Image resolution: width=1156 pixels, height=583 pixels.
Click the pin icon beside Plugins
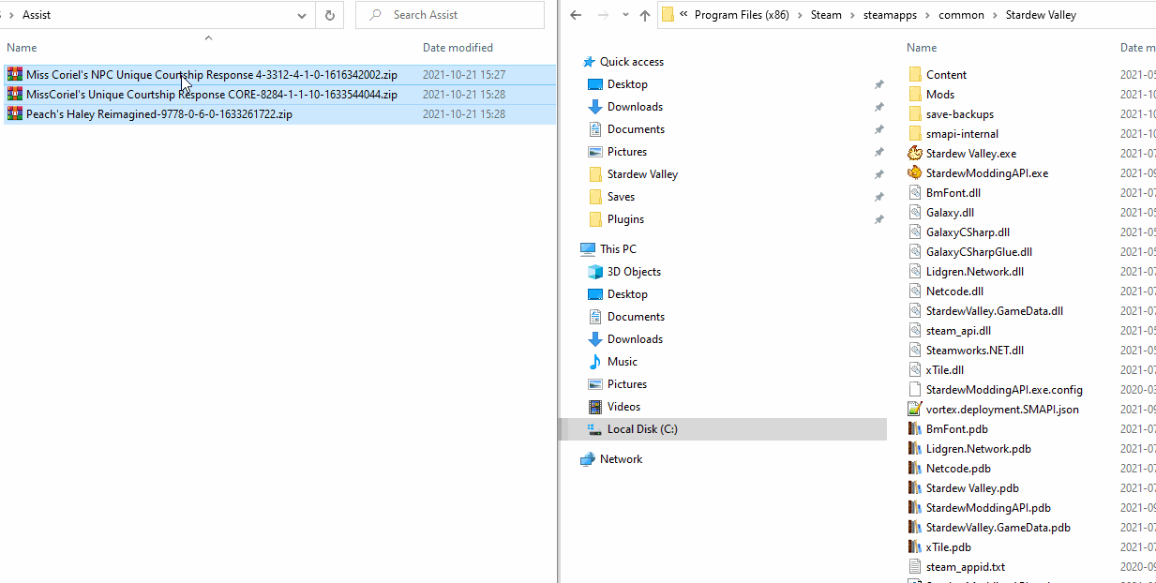pyautogui.click(x=878, y=219)
